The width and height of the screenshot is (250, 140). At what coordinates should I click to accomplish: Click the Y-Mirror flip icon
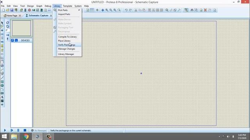[x=7, y=39]
